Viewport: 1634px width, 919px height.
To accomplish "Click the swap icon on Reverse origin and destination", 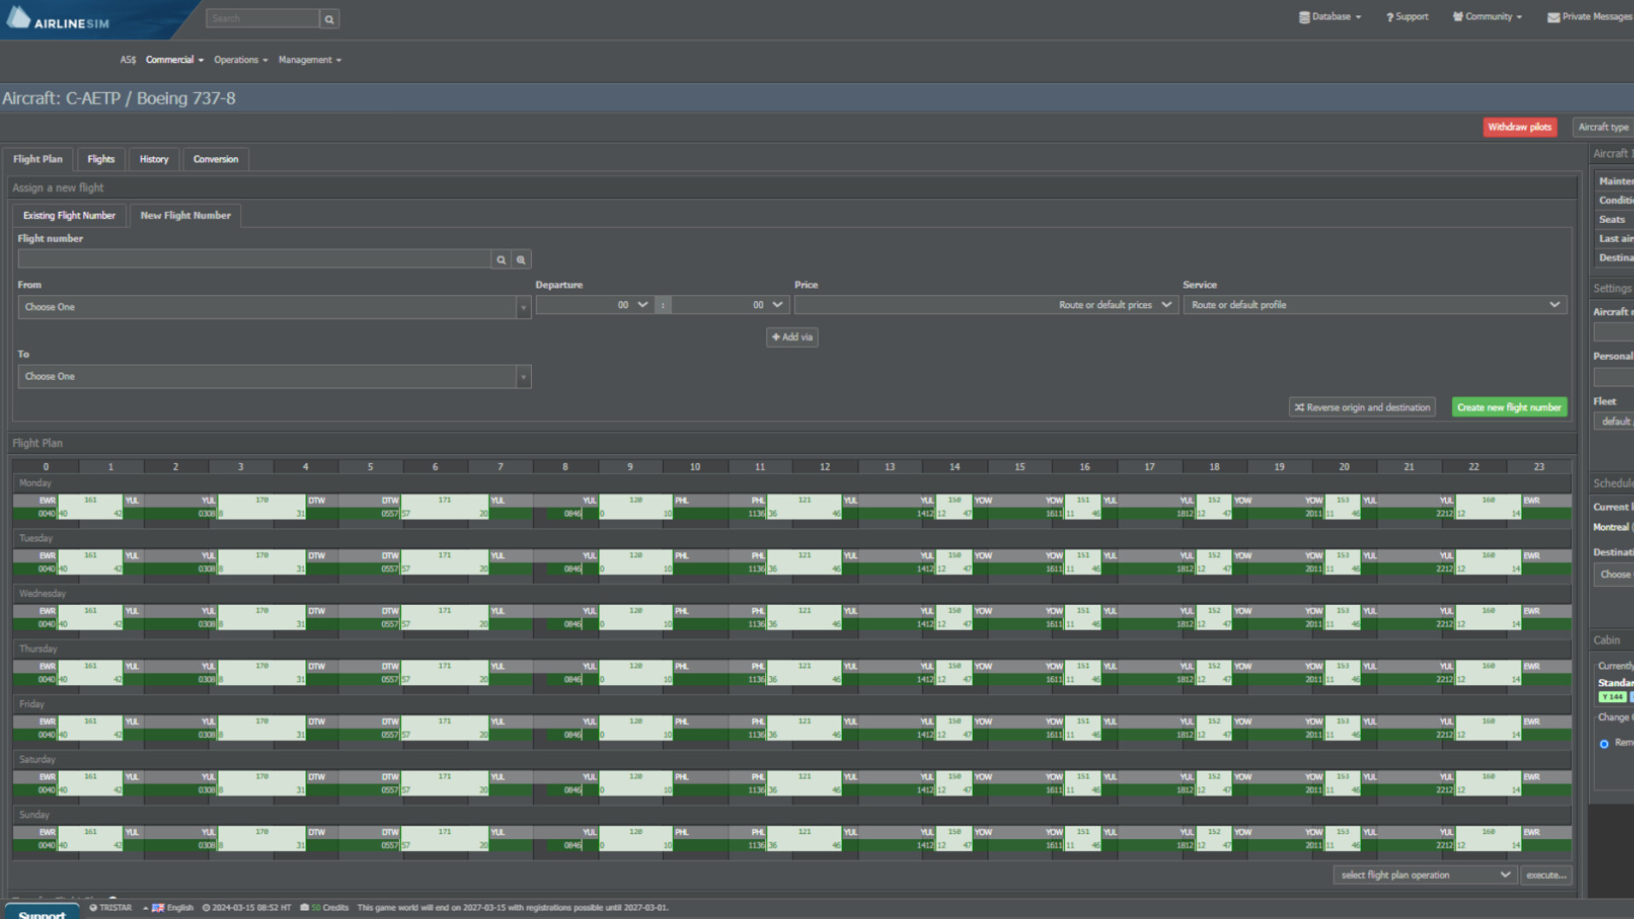I will tap(1299, 407).
